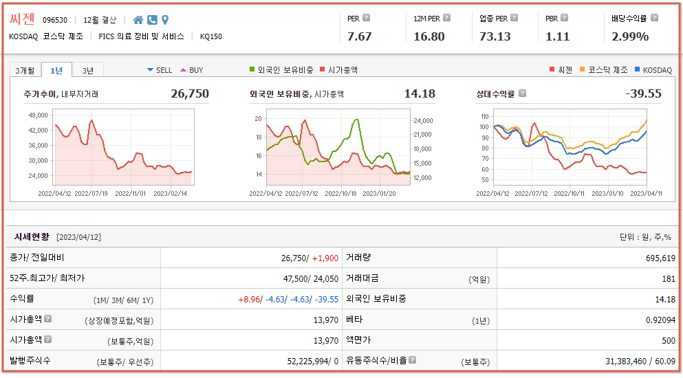Click the +1,900 price change value
This screenshot has height=378, width=683.
click(x=325, y=258)
